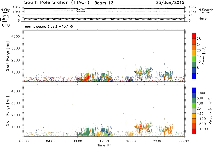Click "Slant Range [km]" label of power panel
Viewport: 213px width, 147px height.
(7, 56)
